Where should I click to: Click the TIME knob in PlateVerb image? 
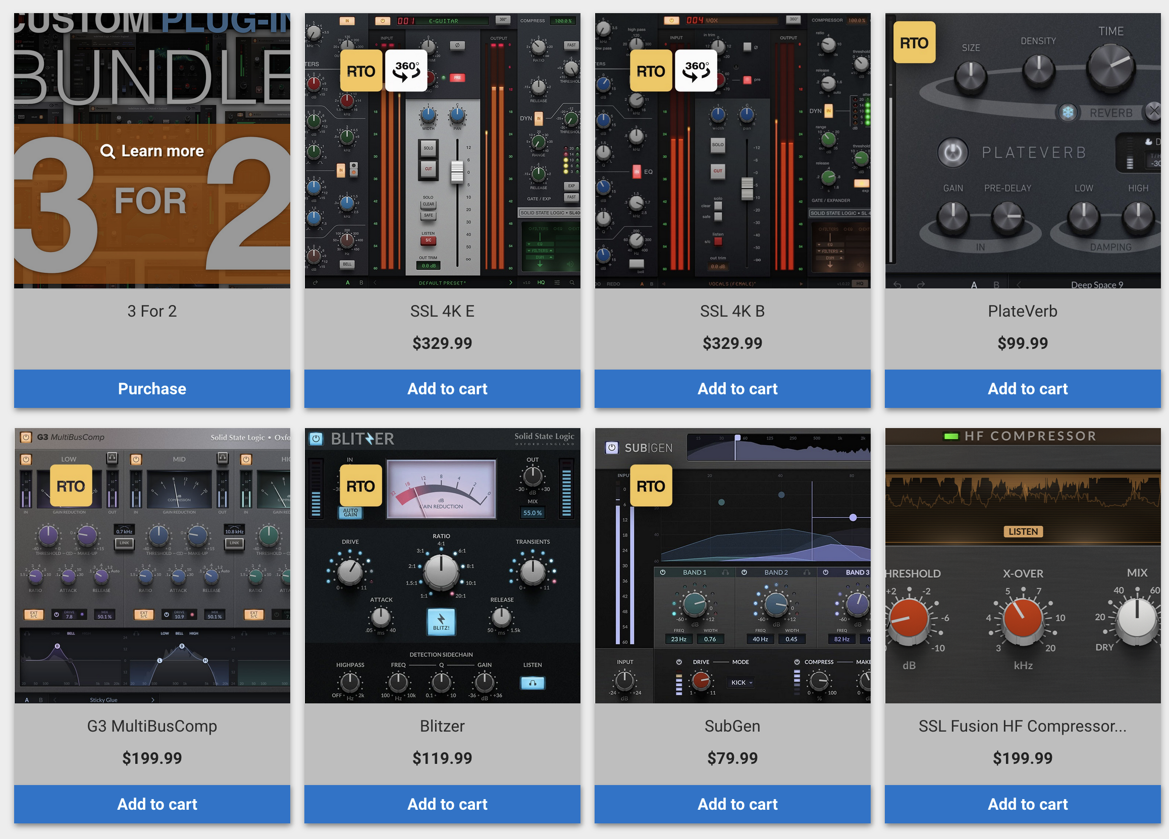[x=1111, y=68]
